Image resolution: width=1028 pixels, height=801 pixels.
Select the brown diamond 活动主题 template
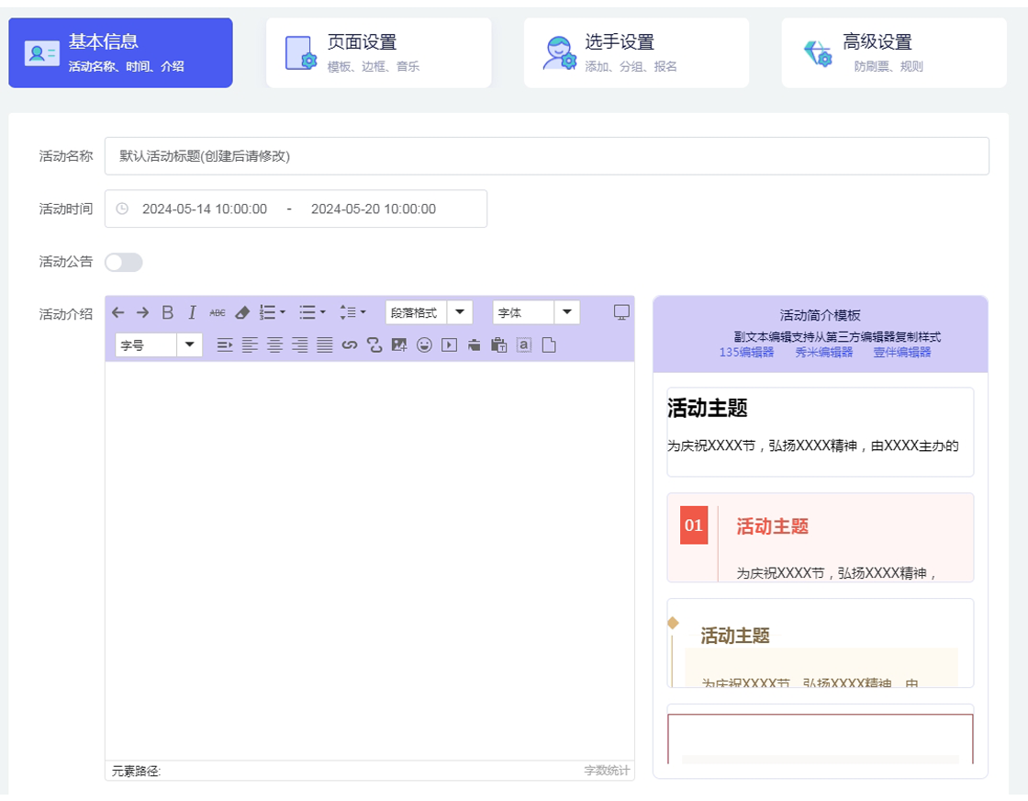point(821,643)
